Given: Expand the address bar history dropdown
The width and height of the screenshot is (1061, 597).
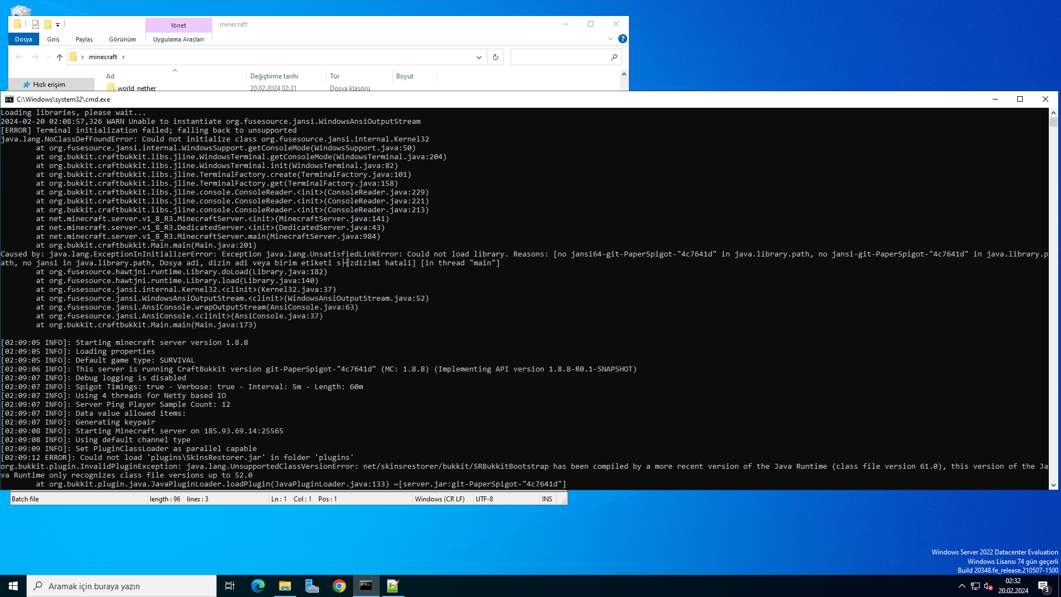Looking at the screenshot, I should coord(479,57).
